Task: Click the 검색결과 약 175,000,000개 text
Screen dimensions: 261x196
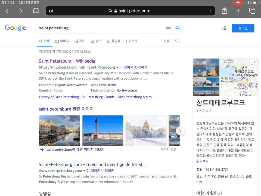Action: click(x=65, y=52)
